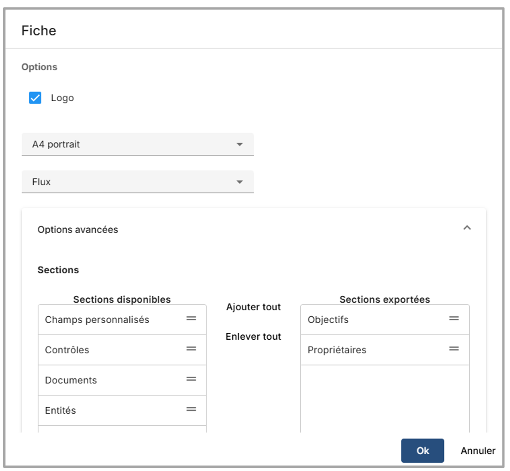Click drag handle icon beside Propriétaires
Screen dimensions: 510x471
pos(454,349)
